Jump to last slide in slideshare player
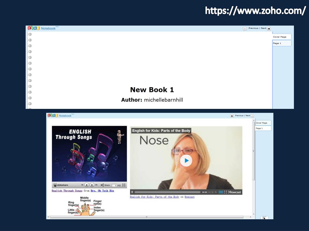The height and width of the screenshot is (231, 309). click(x=96, y=185)
